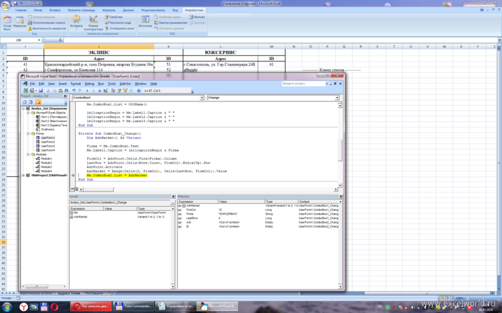Open Project Explorer icon in VBA toolbar
The image size is (502, 313).
(x=113, y=91)
